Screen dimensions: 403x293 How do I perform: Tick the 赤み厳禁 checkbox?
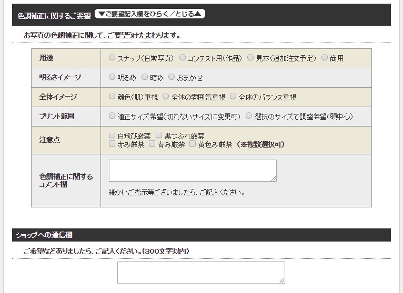(x=112, y=143)
